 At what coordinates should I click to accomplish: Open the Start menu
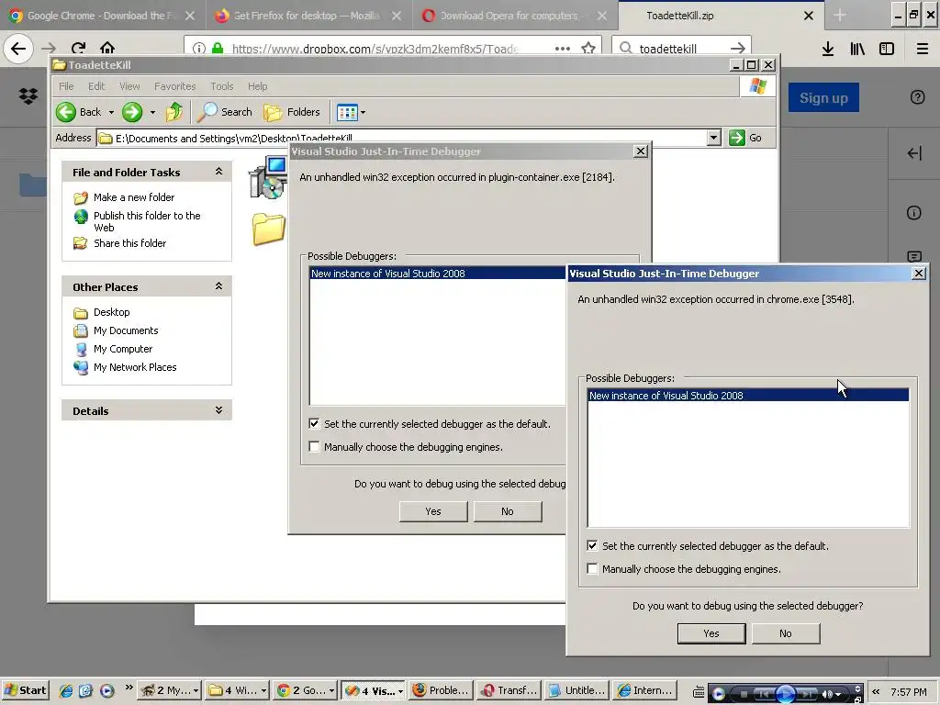(x=25, y=690)
